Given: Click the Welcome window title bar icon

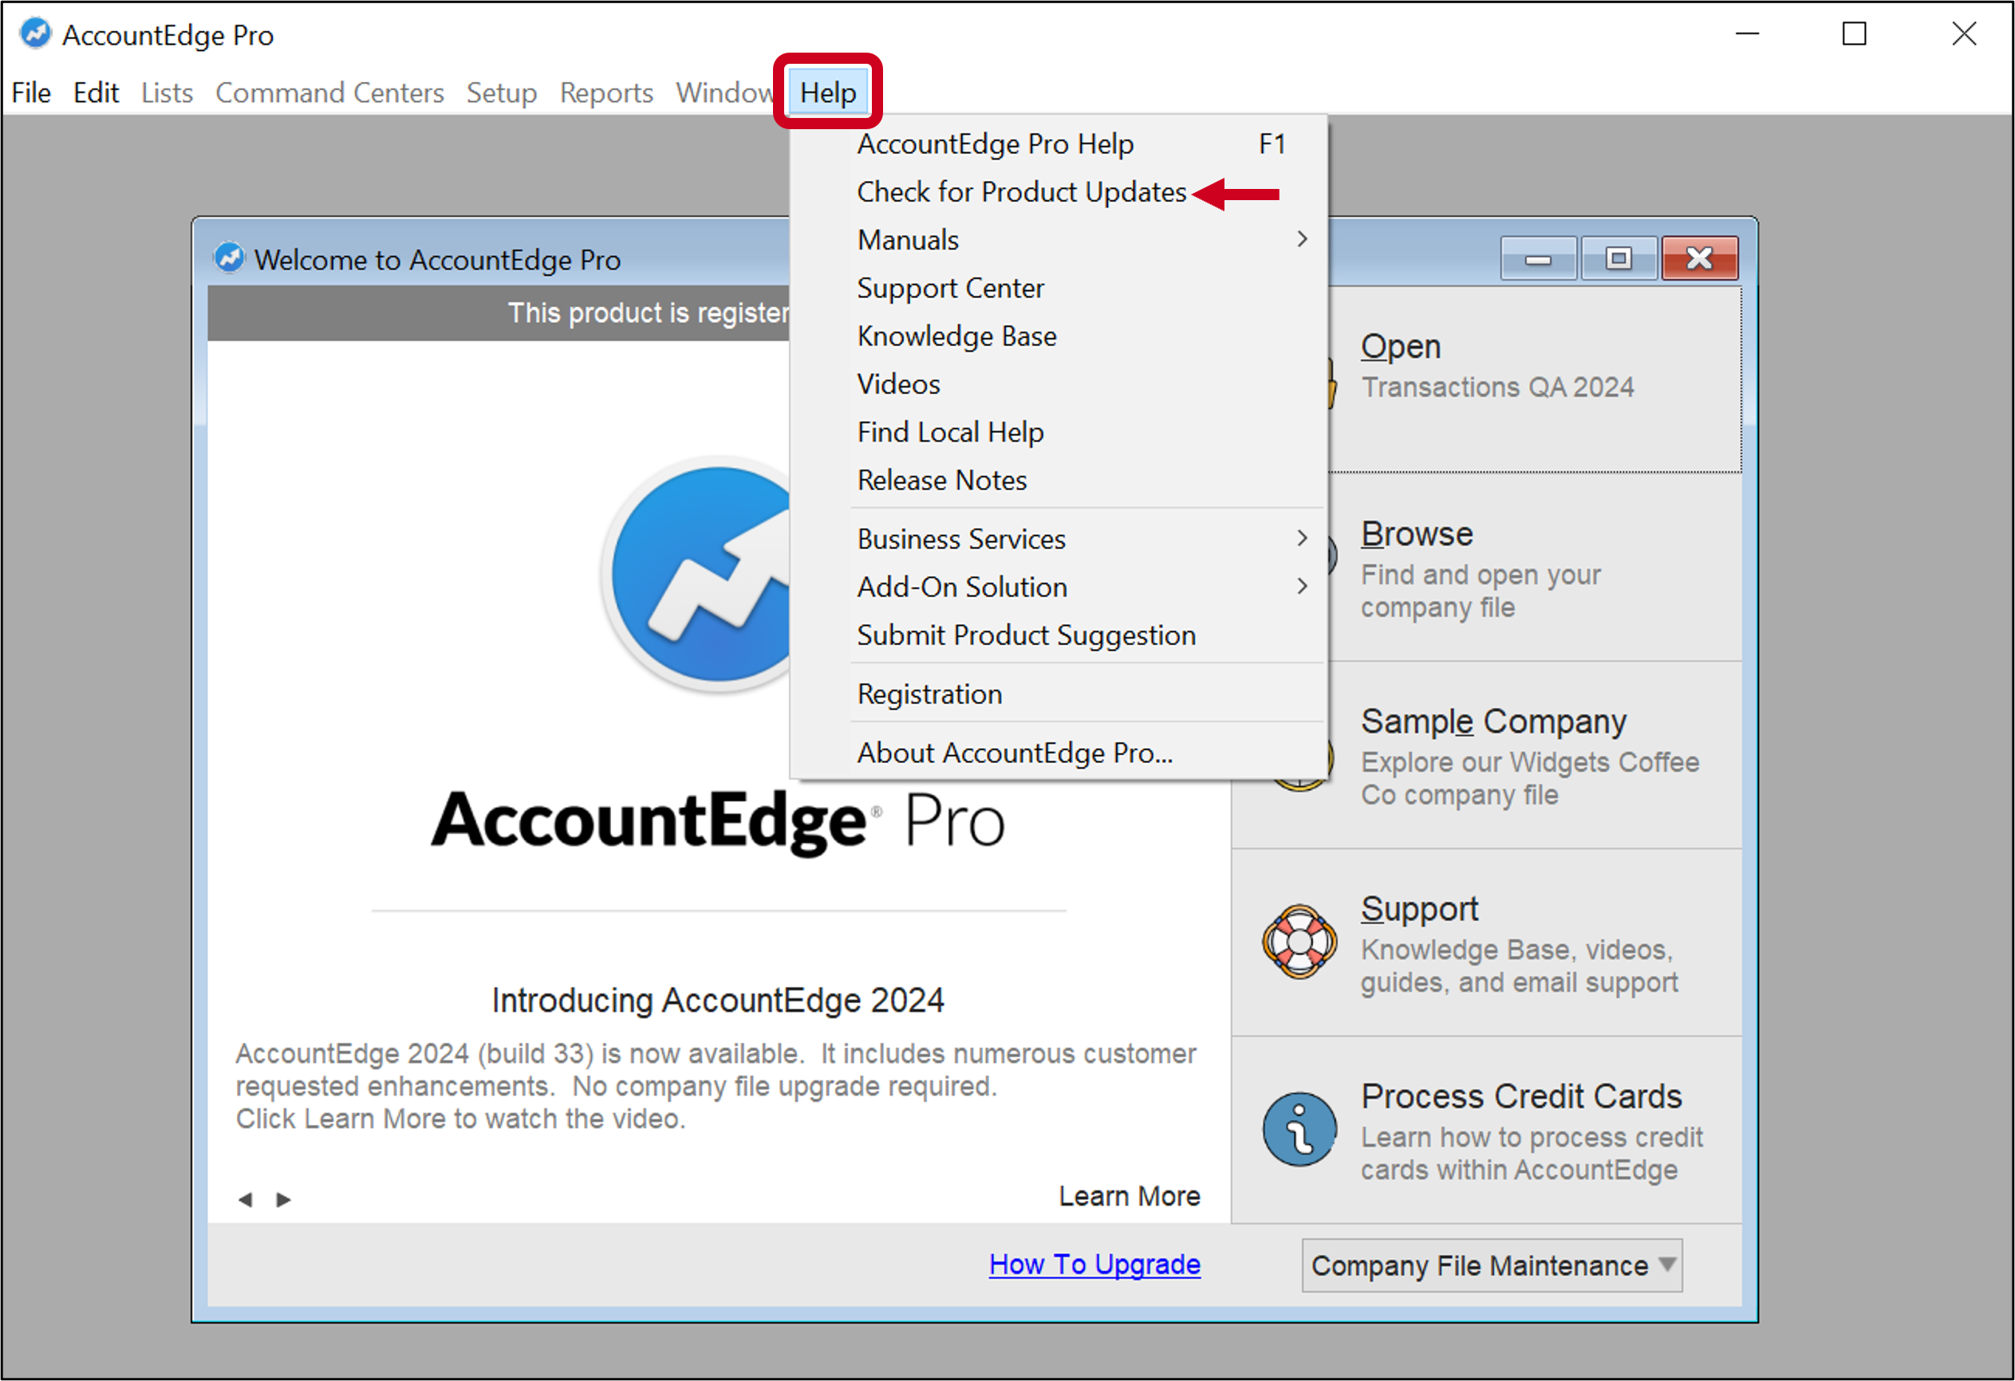Looking at the screenshot, I should click(x=229, y=258).
